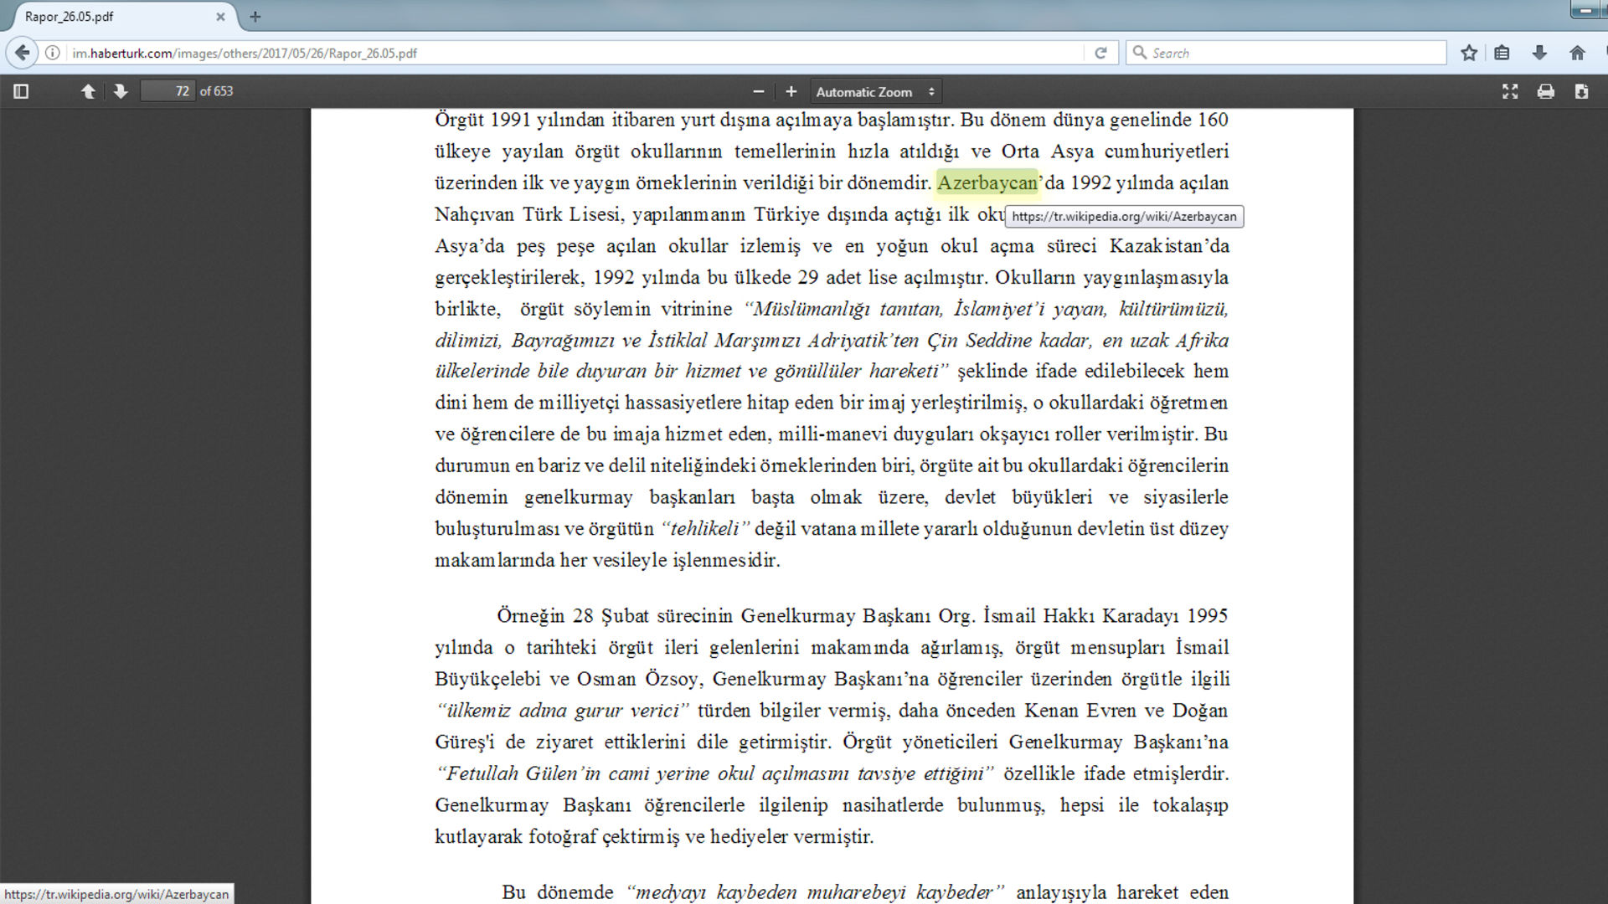Viewport: 1608px width, 904px height.
Task: Switch to presentation fullscreen mode
Action: click(x=1509, y=91)
